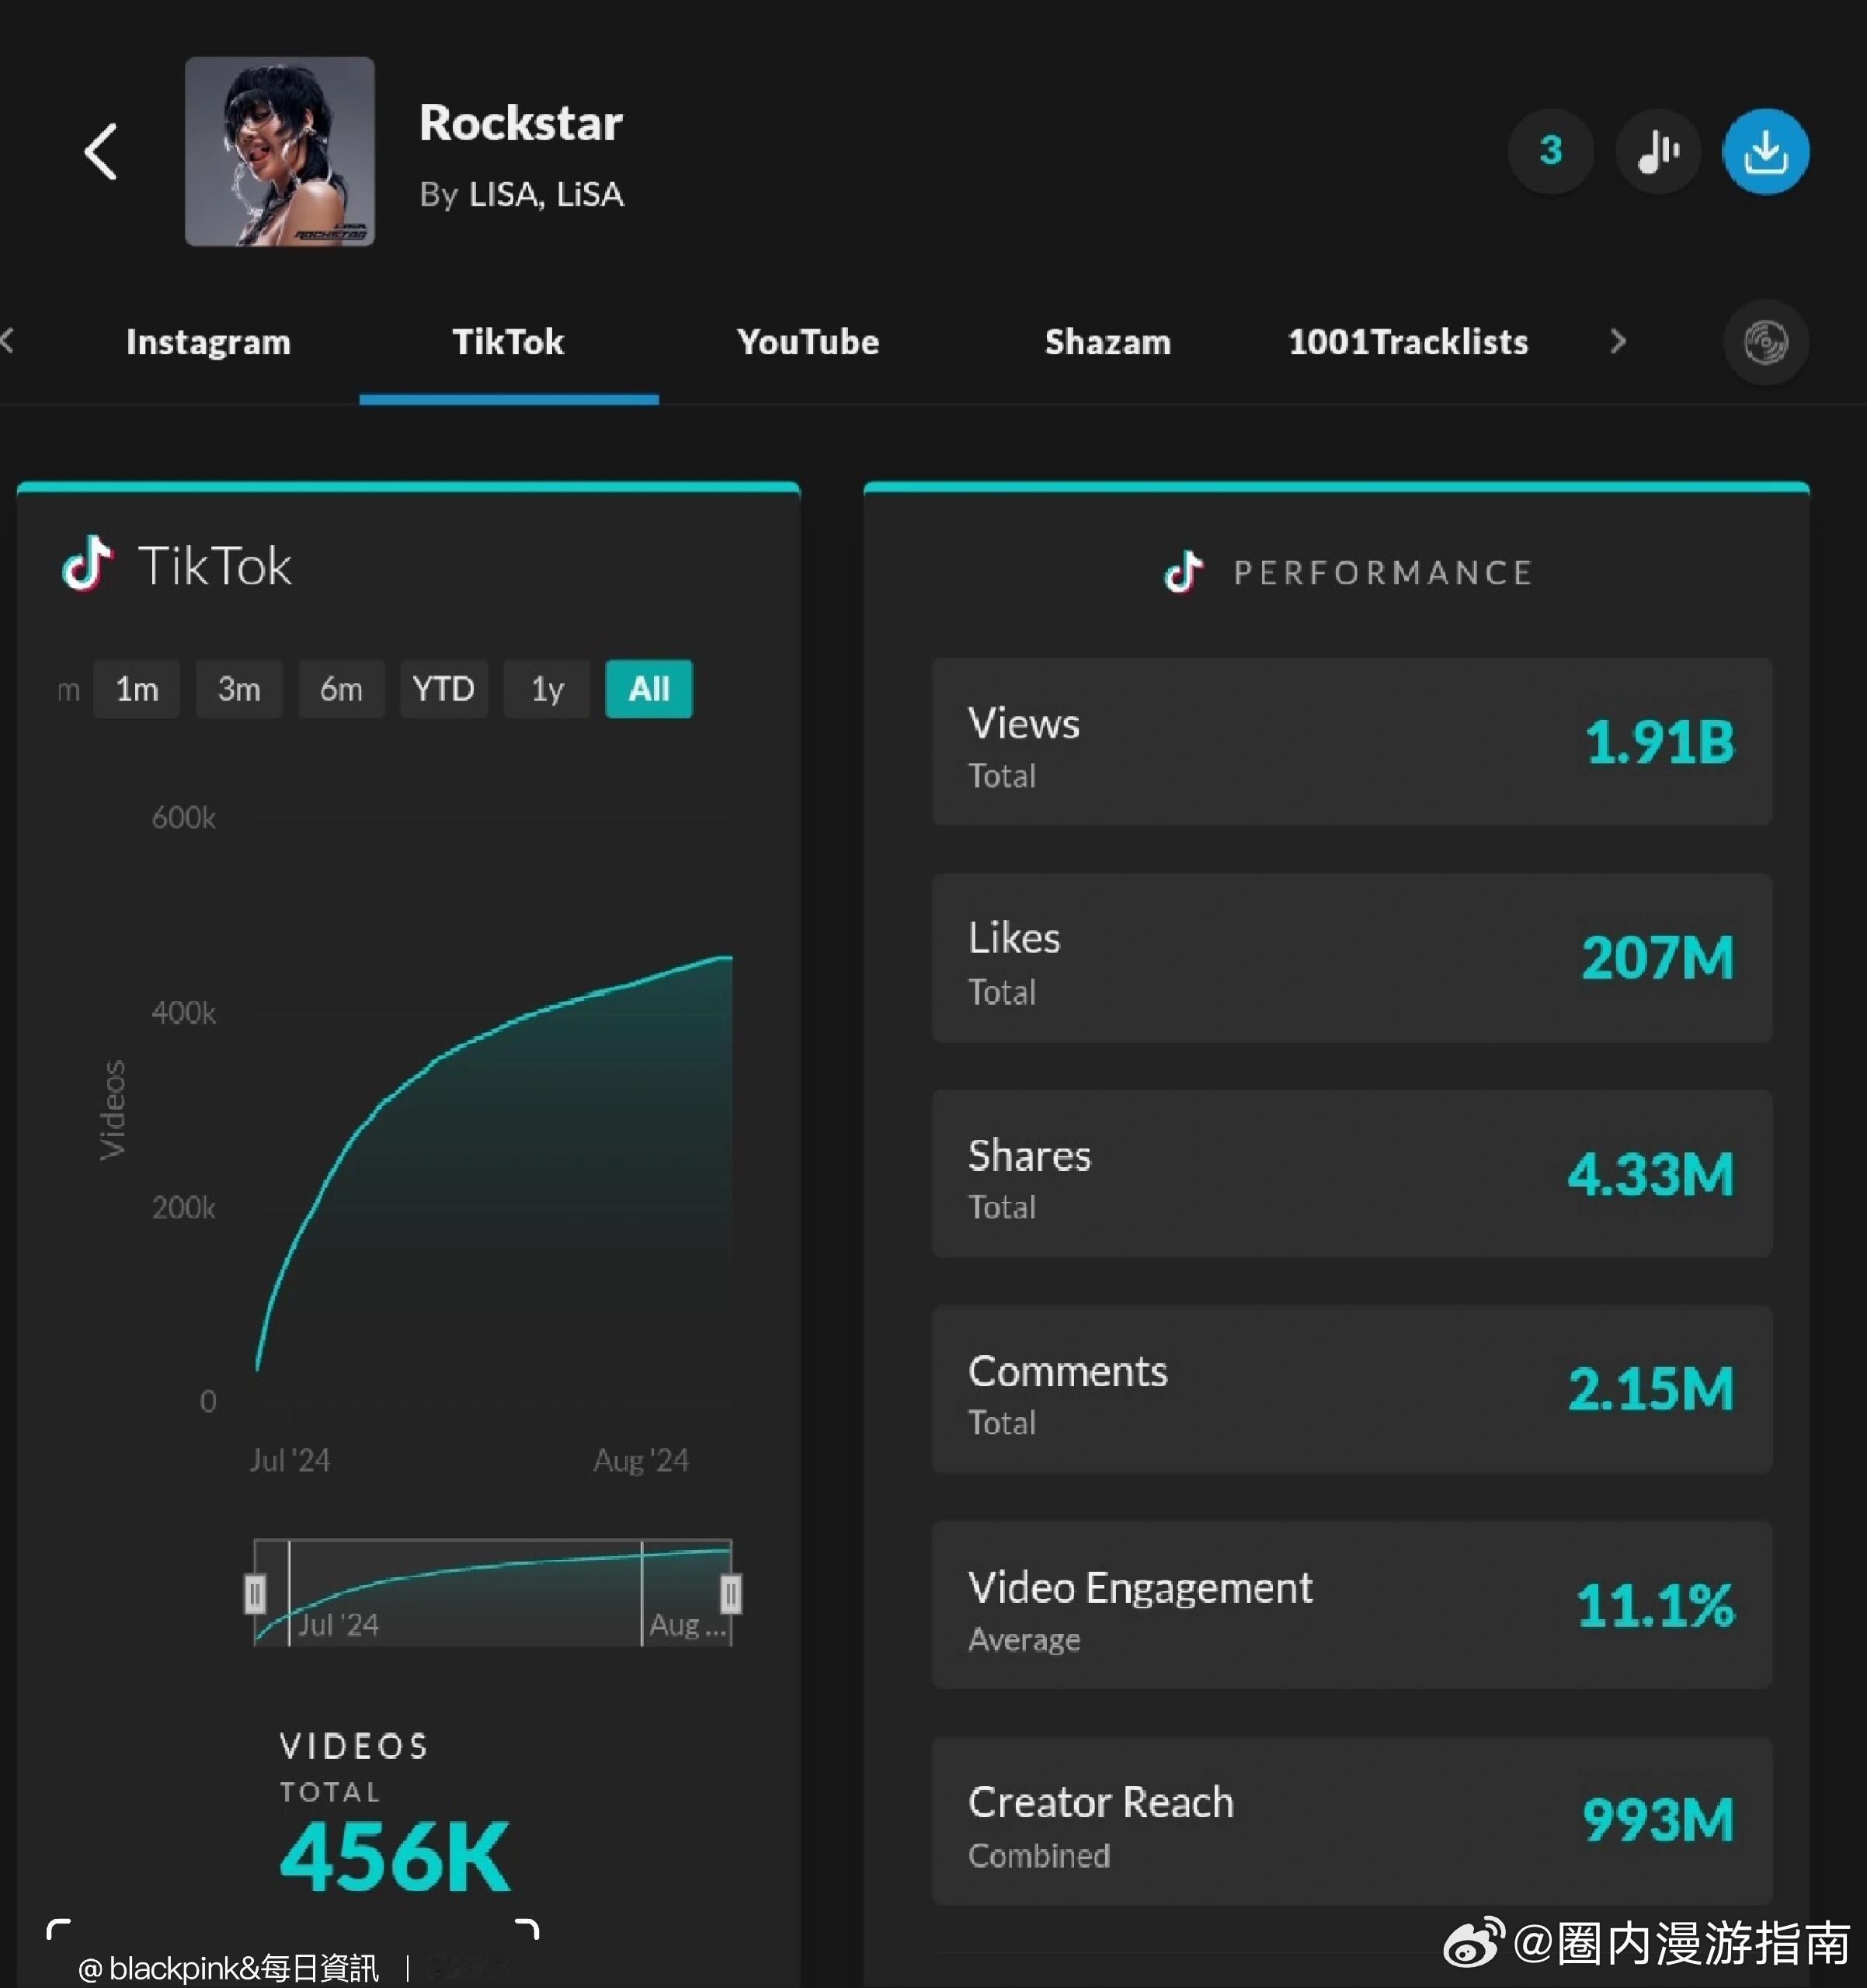Open the music note sound icon
1867x1988 pixels.
1658,151
